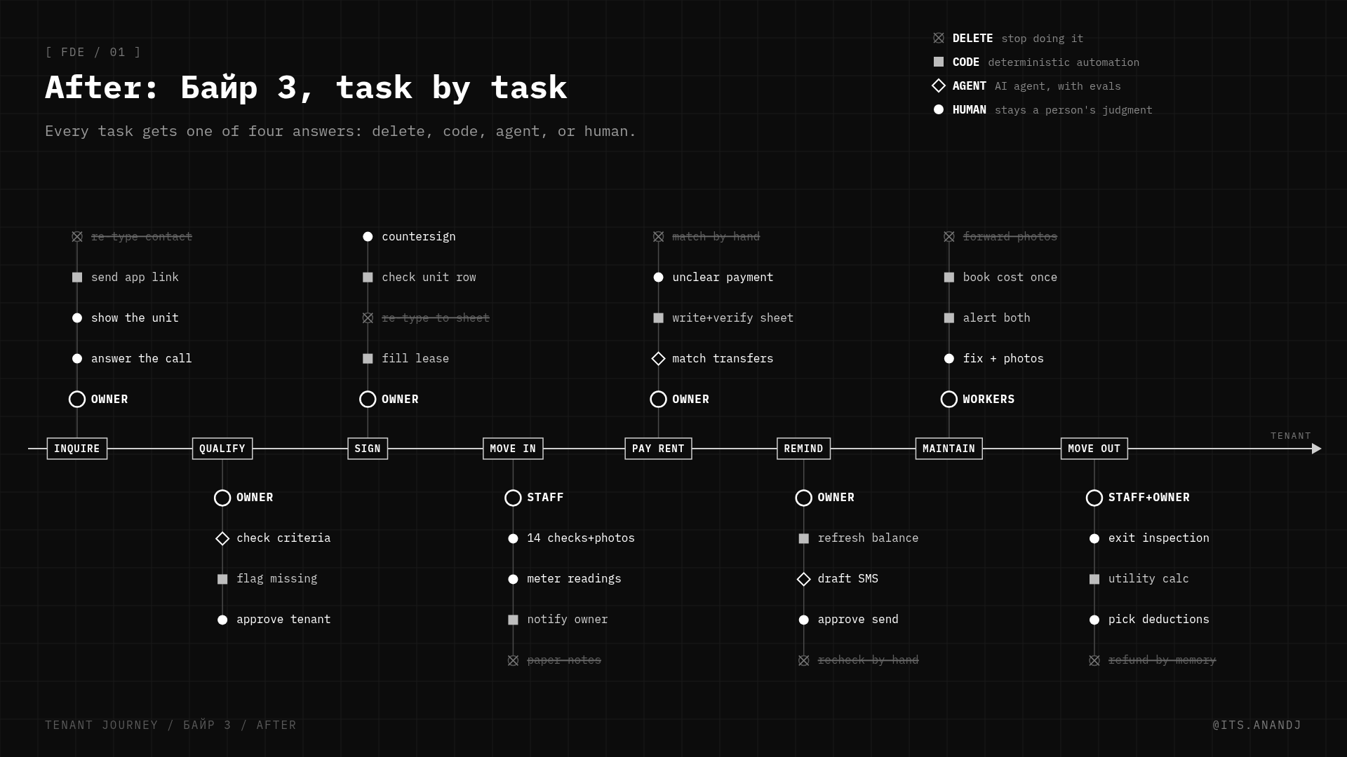Viewport: 1347px width, 757px height.
Task: Click the crossed-box icon beside recheck by hand
Action: pos(804,660)
